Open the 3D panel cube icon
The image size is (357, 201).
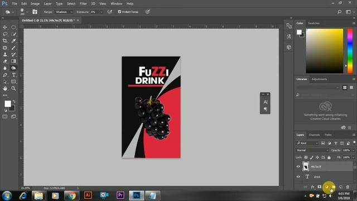(289, 47)
